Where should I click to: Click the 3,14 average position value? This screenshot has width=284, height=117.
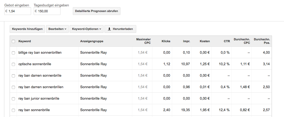tap(266, 64)
